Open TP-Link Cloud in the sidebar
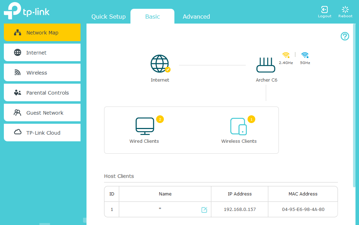 [42, 133]
